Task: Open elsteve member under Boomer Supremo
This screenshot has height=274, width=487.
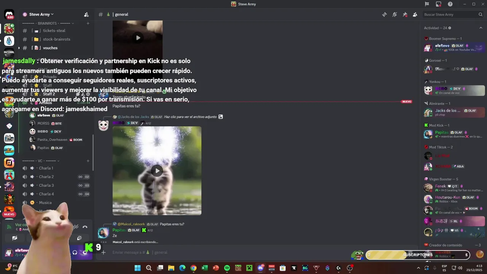Action: [455, 48]
